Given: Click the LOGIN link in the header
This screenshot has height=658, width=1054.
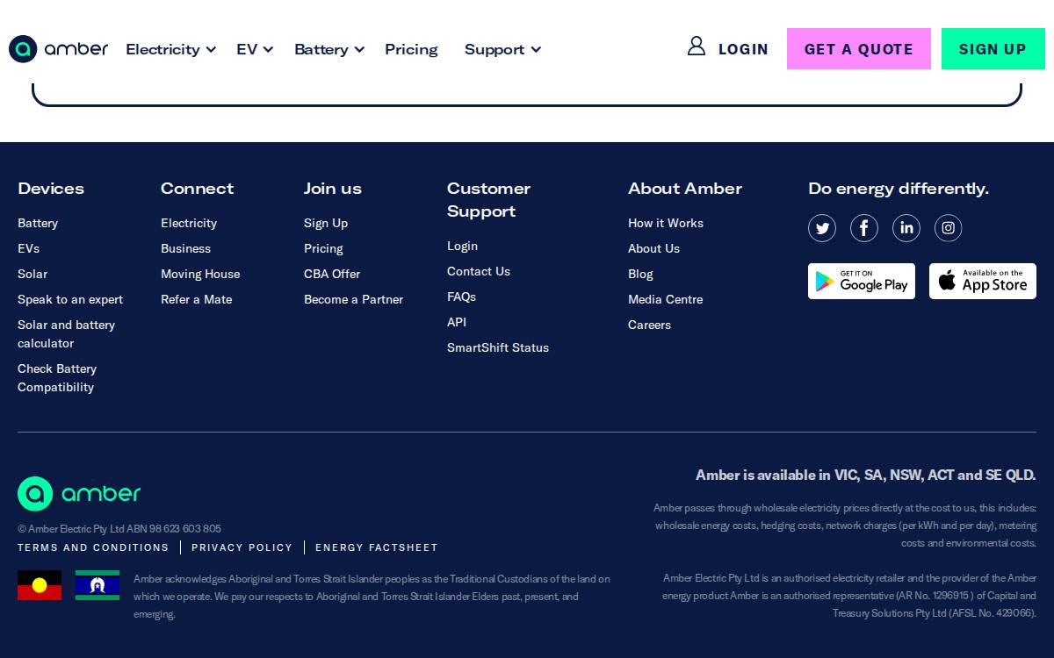Looking at the screenshot, I should point(743,49).
